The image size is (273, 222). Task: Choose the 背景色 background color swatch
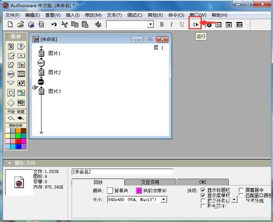click(110, 190)
